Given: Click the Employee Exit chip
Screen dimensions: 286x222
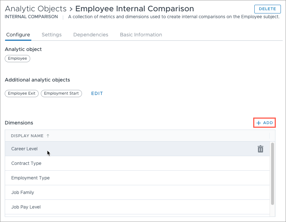Looking at the screenshot, I should click(22, 93).
